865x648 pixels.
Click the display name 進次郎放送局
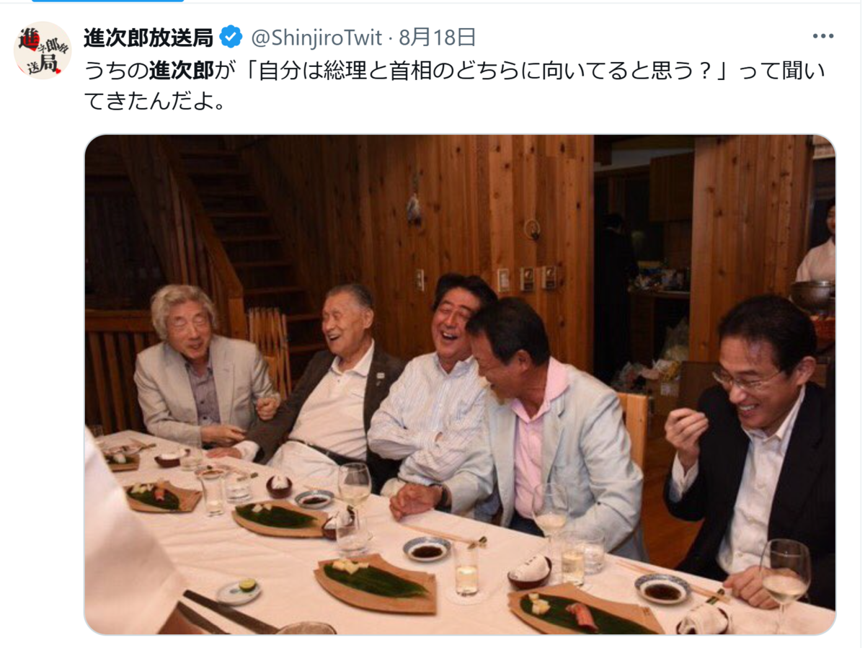coord(148,36)
